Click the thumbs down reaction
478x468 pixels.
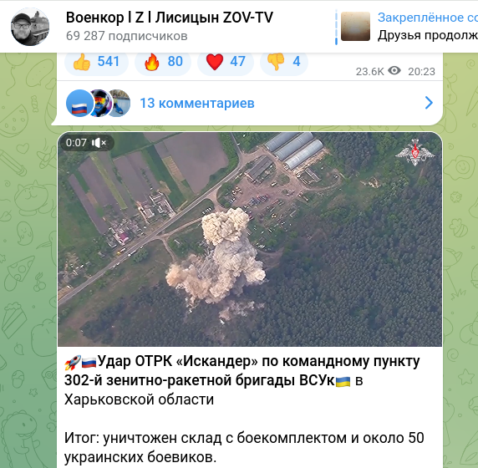tap(276, 62)
